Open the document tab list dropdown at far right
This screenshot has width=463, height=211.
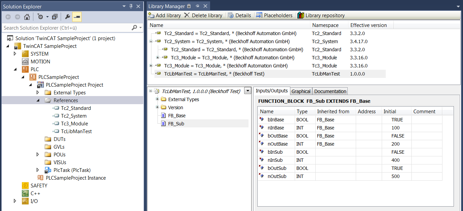(458, 6)
